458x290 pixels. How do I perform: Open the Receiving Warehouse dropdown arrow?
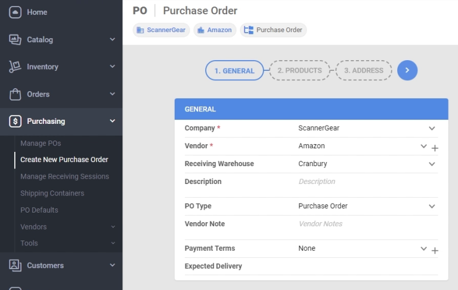432,164
